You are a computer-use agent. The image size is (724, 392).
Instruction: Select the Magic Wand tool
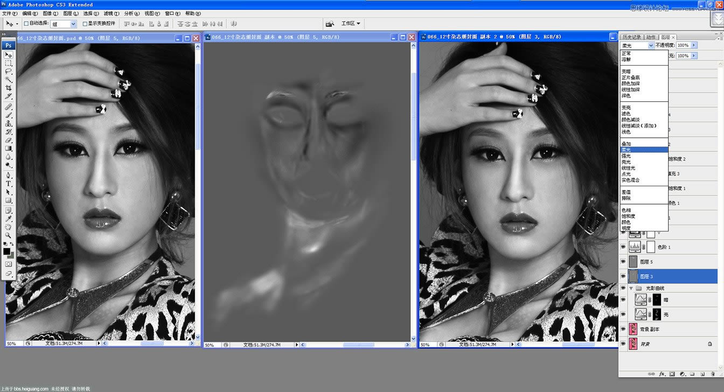click(9, 79)
